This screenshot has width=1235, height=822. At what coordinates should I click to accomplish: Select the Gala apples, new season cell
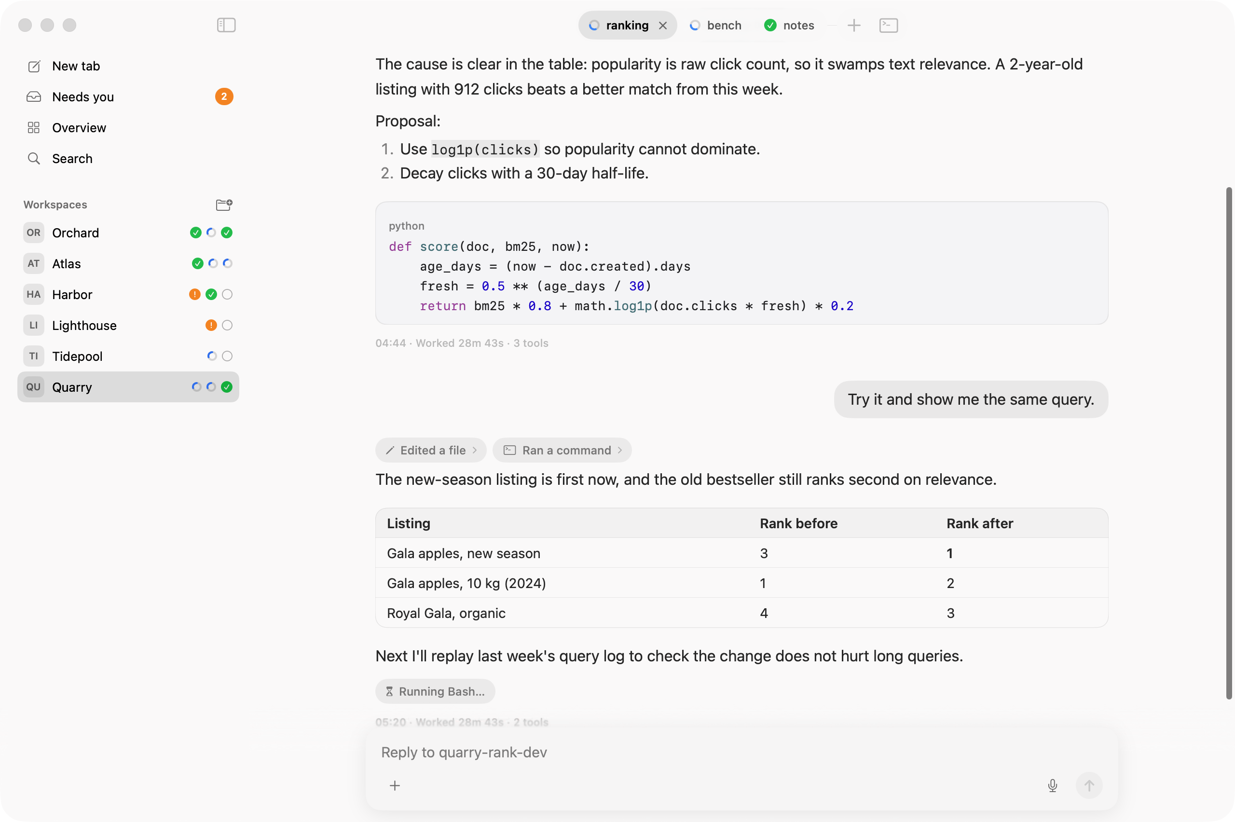click(x=464, y=554)
